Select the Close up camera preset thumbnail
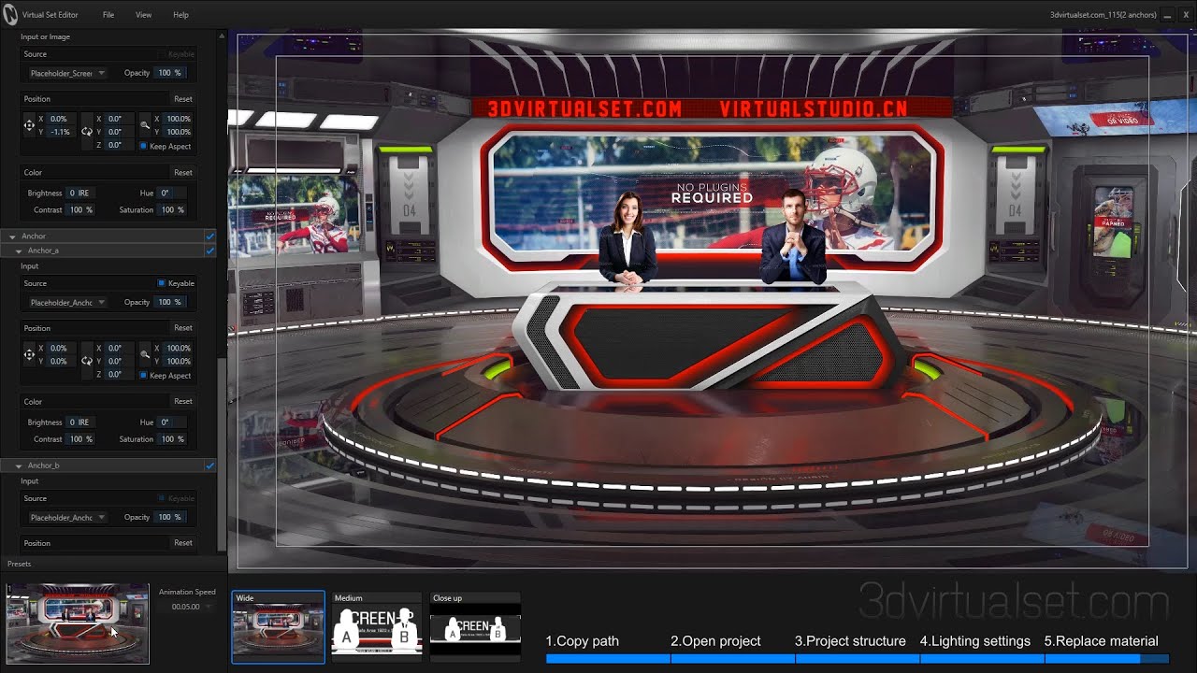 coord(475,627)
